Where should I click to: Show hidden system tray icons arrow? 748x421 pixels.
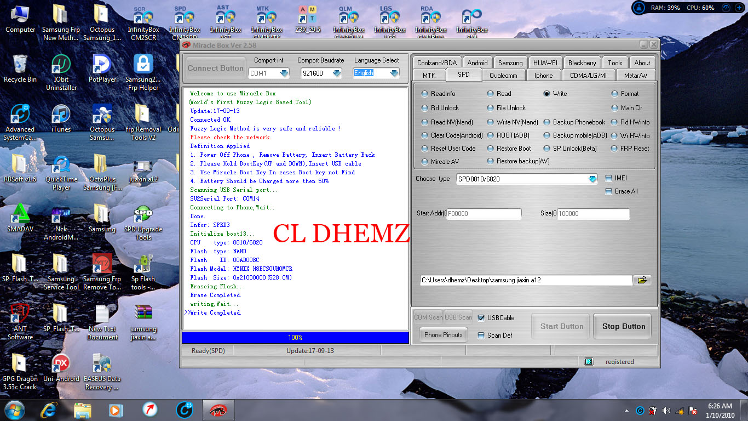[626, 411]
